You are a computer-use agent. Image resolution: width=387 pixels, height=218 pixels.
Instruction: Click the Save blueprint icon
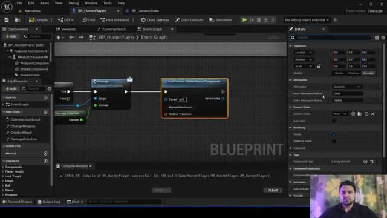click(7, 20)
